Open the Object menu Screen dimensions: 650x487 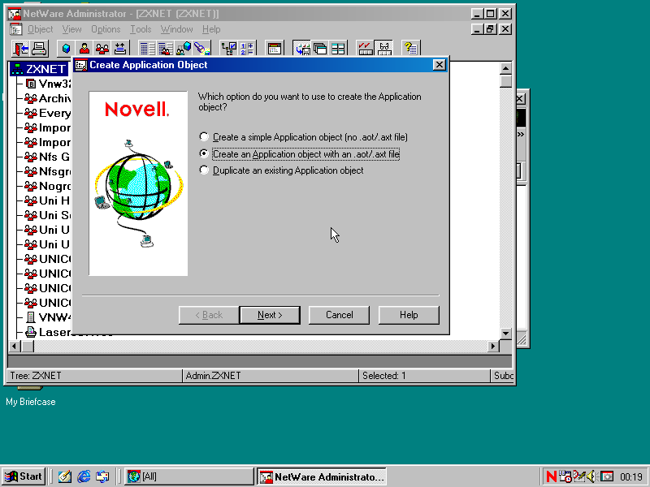click(x=40, y=29)
